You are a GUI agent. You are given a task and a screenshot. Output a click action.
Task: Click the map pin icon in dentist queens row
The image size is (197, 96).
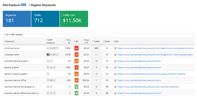pos(48,68)
